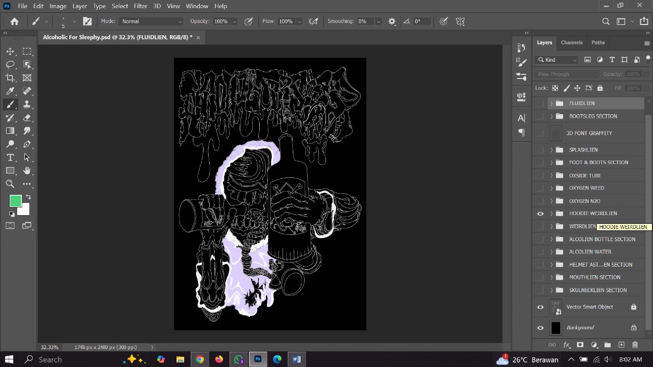
Task: Click the Delete layer trash icon
Action: (635, 345)
